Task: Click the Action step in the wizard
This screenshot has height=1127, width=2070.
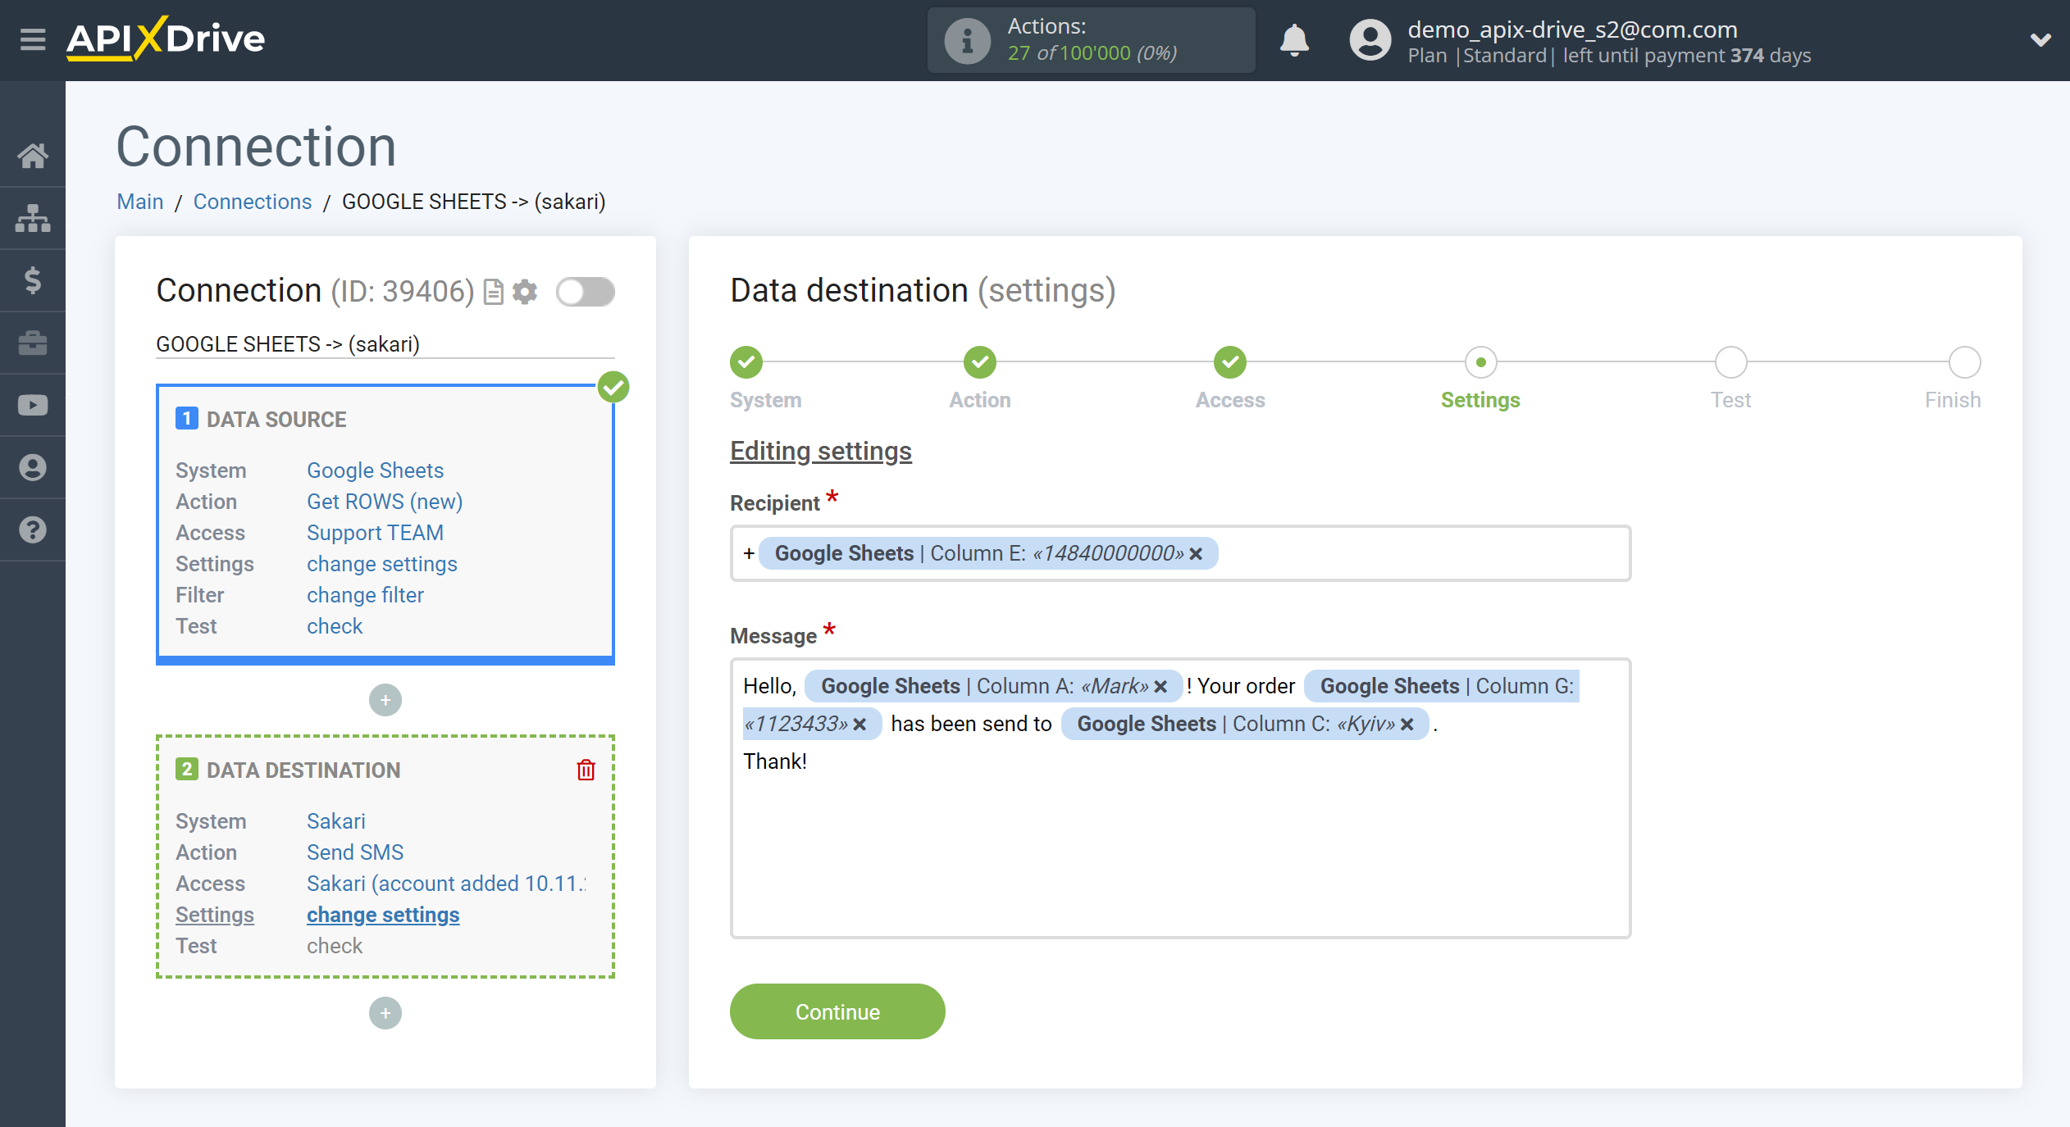Action: pos(980,362)
